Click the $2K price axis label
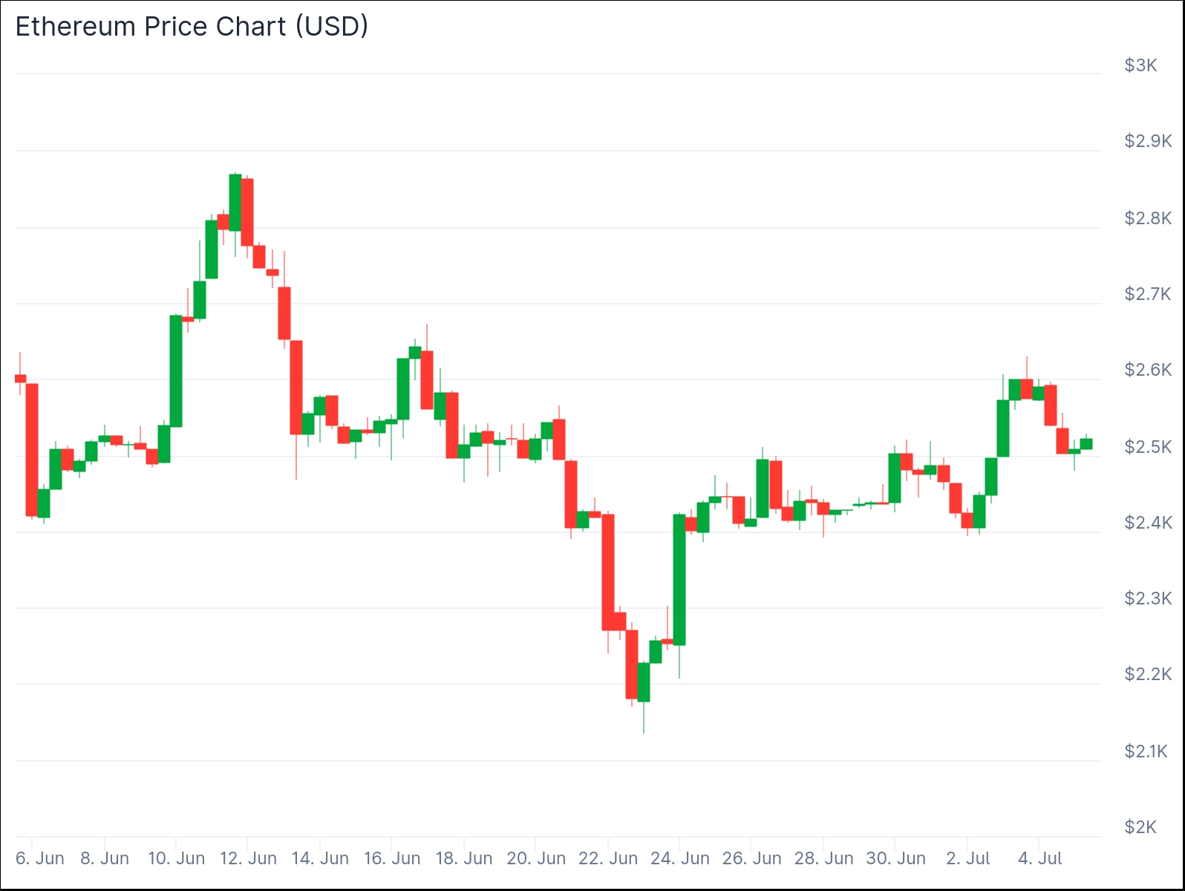1185x891 pixels. pyautogui.click(x=1140, y=827)
